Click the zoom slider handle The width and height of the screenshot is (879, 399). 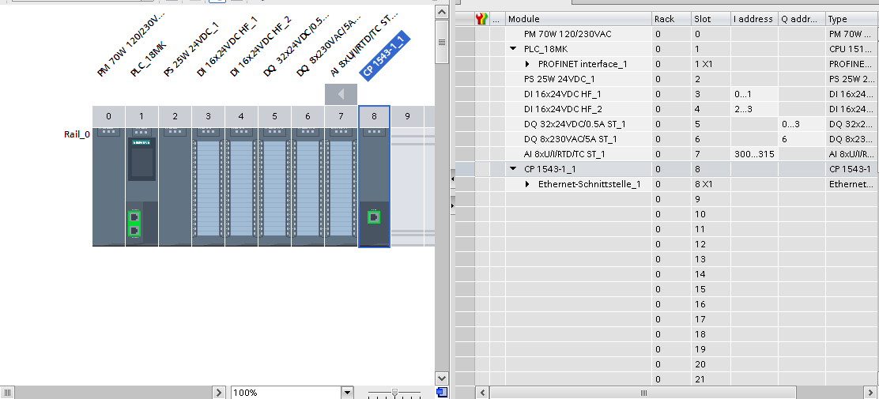[x=394, y=393]
